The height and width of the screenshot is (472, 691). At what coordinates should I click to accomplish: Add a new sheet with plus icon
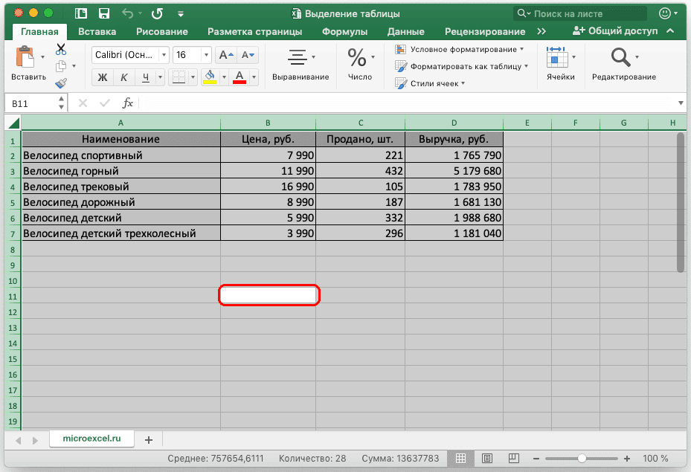pyautogui.click(x=149, y=440)
